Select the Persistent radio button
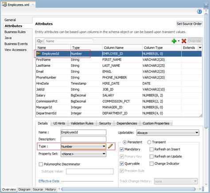This screenshot has width=210, height=193. (x=124, y=142)
